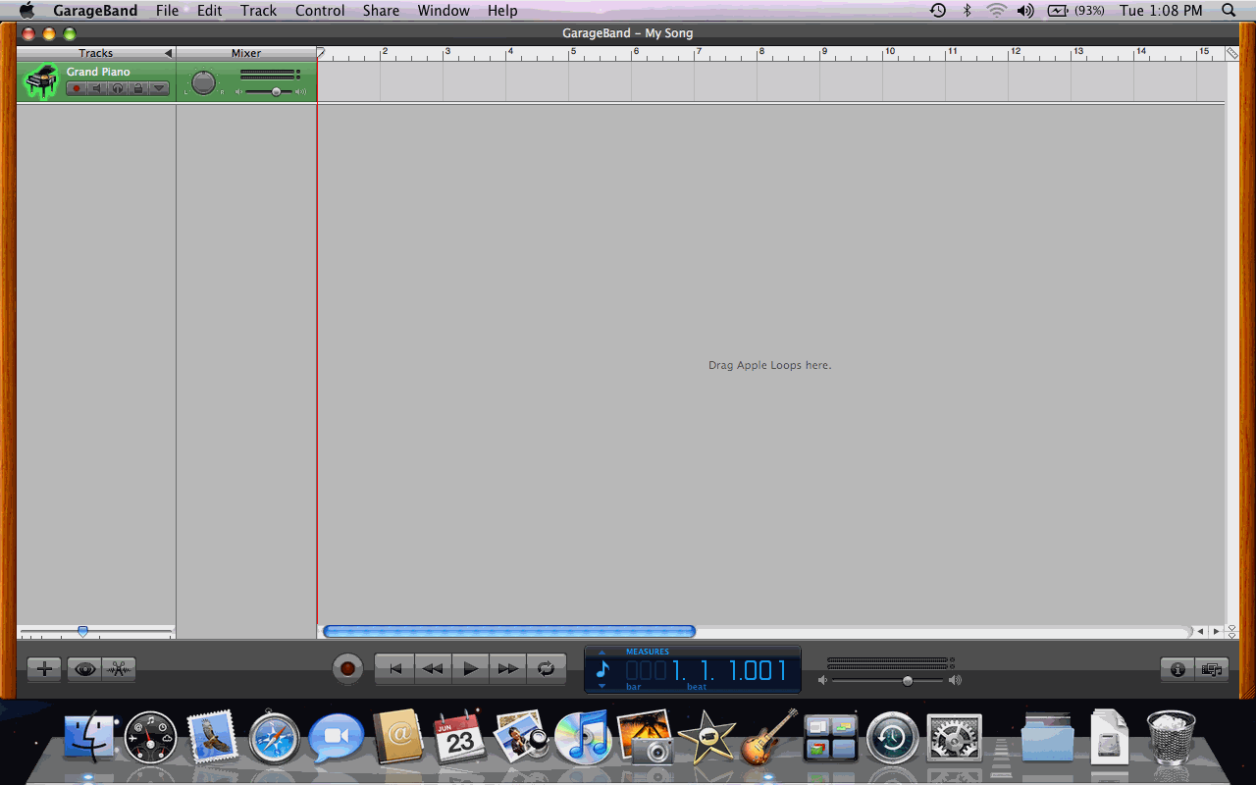This screenshot has height=785, width=1256.
Task: Open the Track menu
Action: (x=258, y=11)
